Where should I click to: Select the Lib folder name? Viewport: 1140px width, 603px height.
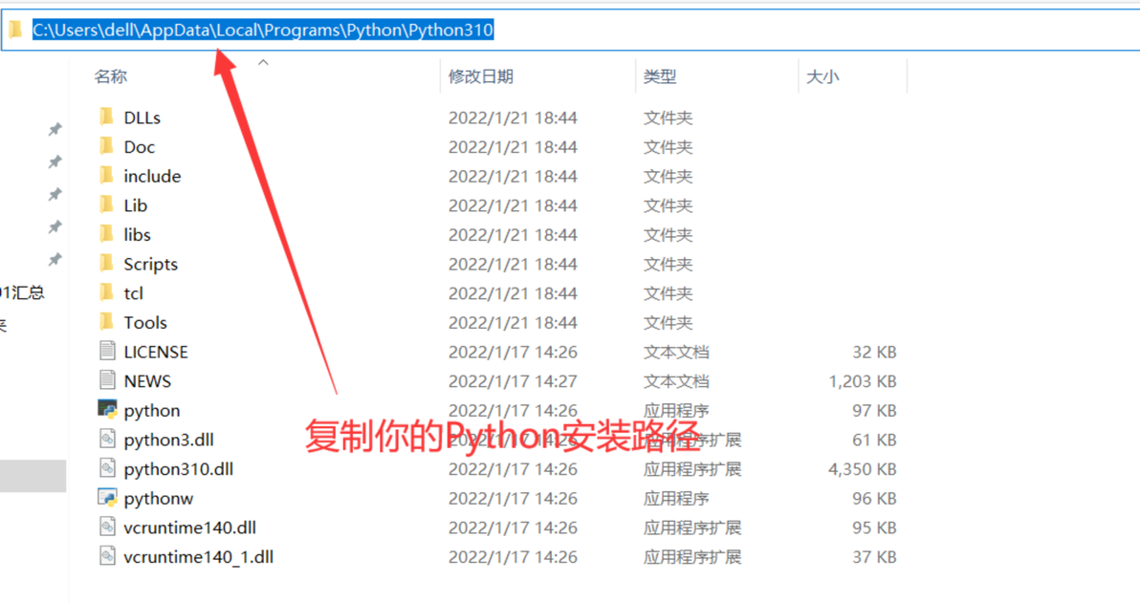pos(135,205)
